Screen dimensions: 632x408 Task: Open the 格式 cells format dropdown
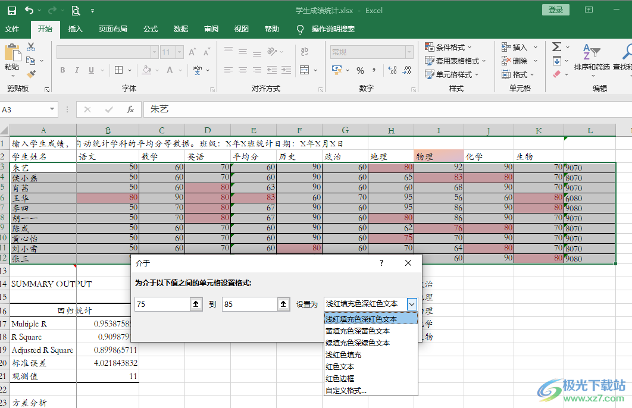(518, 74)
